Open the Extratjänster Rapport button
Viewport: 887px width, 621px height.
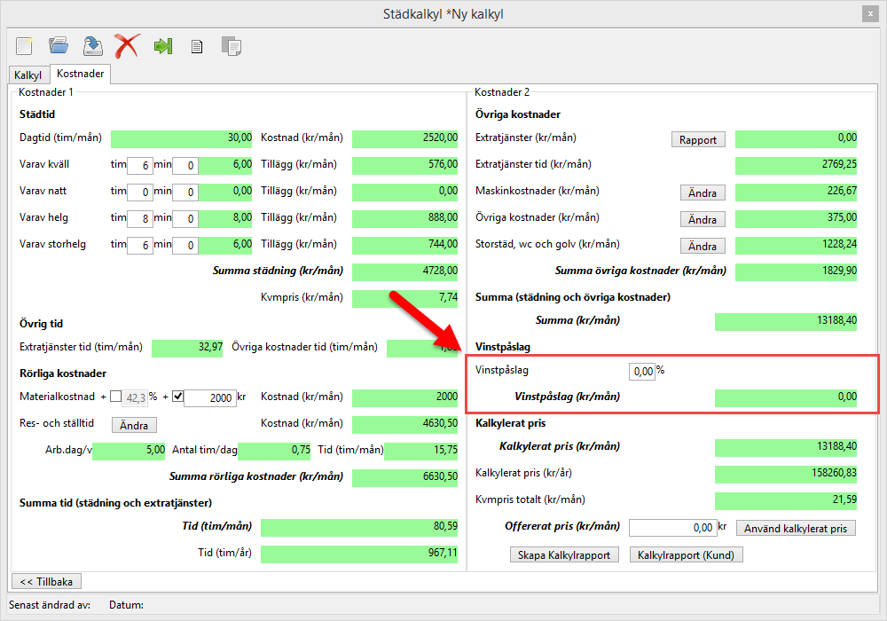pos(698,139)
